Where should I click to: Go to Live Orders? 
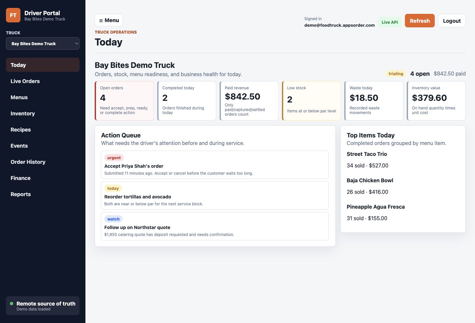(x=43, y=81)
